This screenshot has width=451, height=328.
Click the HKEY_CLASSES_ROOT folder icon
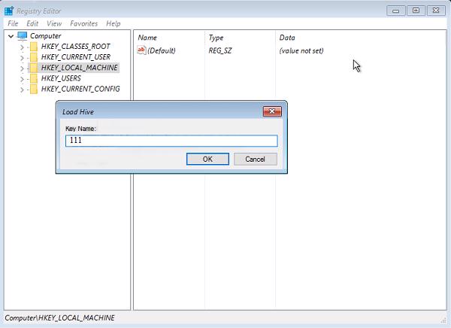coord(34,47)
